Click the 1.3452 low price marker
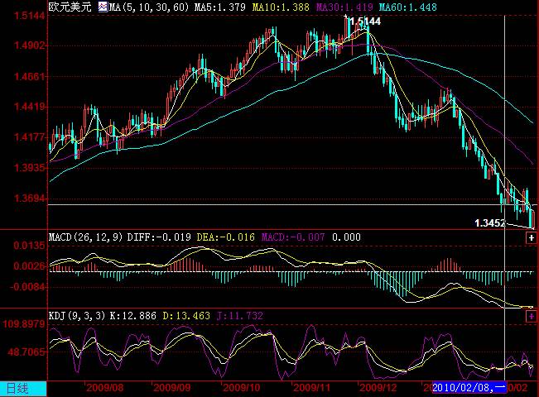The image size is (539, 397). coord(490,223)
